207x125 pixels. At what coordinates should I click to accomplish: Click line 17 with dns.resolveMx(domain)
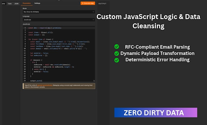[52, 65]
